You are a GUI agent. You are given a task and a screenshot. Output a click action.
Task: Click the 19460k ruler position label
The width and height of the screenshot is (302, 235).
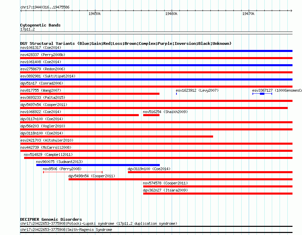coord(171,14)
